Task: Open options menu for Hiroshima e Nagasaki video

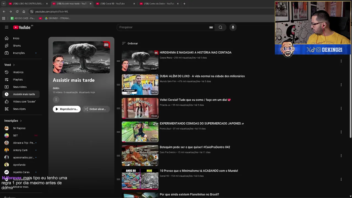Action: point(341,61)
